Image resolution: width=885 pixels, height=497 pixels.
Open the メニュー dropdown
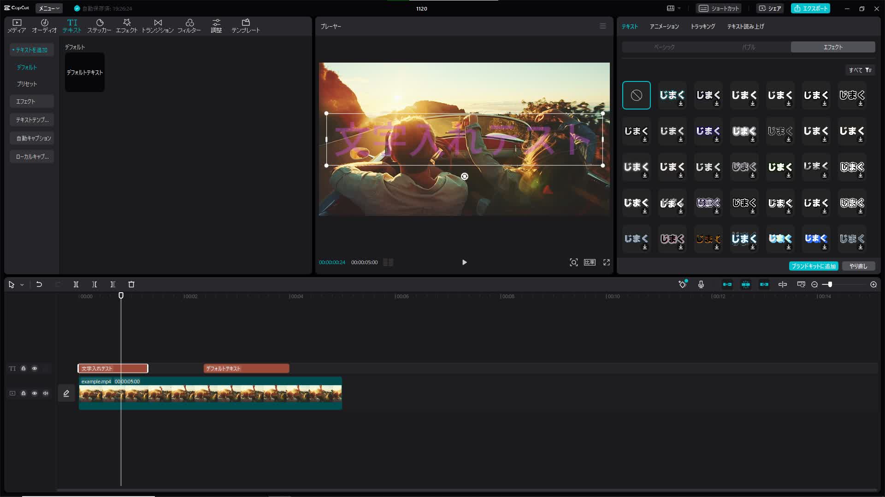(49, 8)
